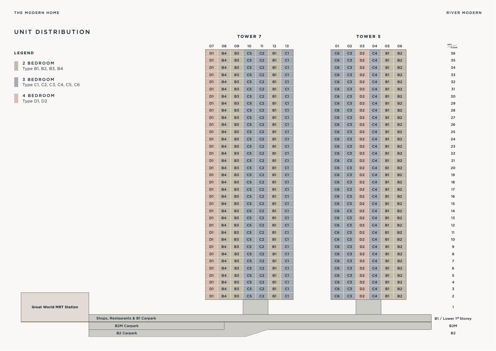Select D1 unit in stack 07, floor 36
Viewport: 496px width, 351px height.
point(211,53)
